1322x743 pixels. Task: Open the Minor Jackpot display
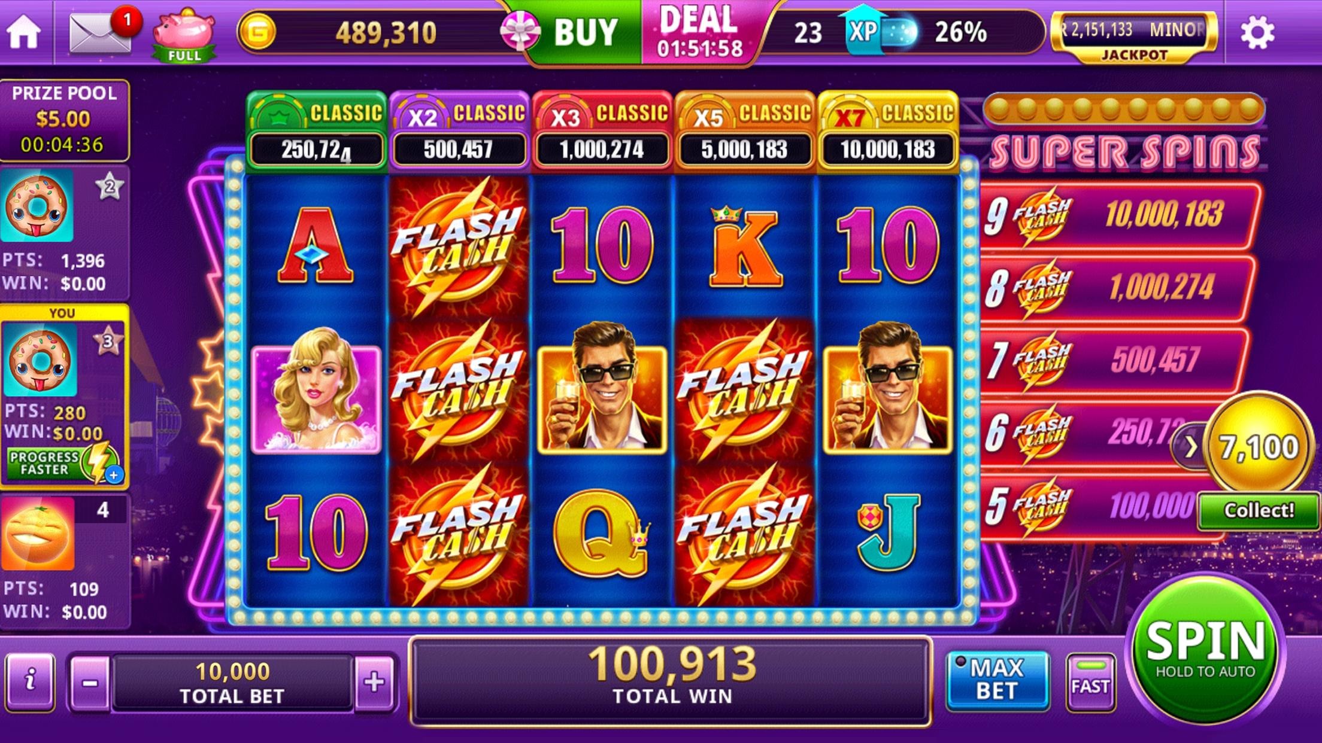(1135, 37)
